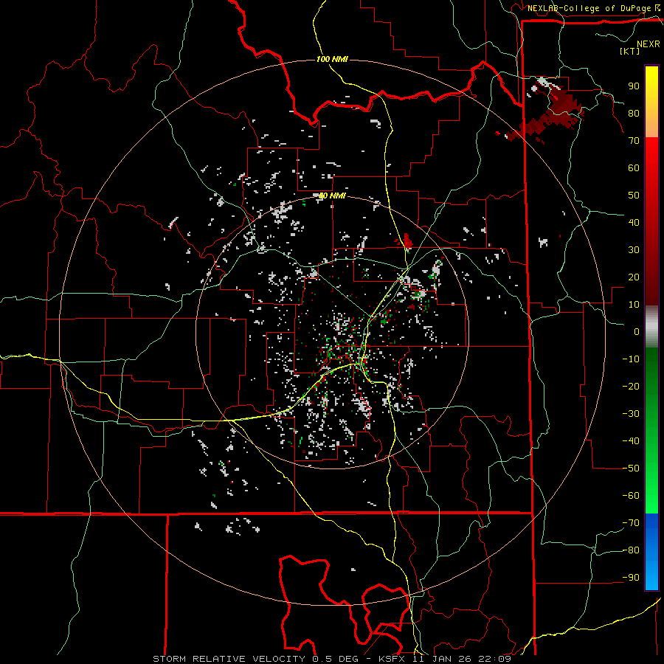Click the -10 knot scale value
The image size is (664, 664).
coord(631,359)
